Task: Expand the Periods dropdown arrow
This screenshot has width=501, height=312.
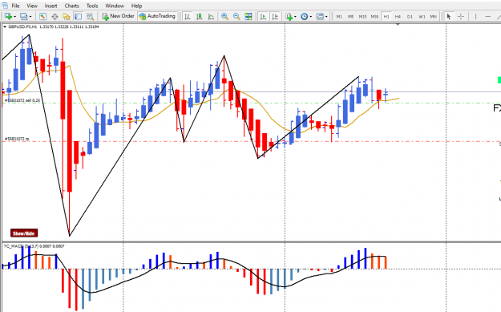Action: tap(310, 17)
